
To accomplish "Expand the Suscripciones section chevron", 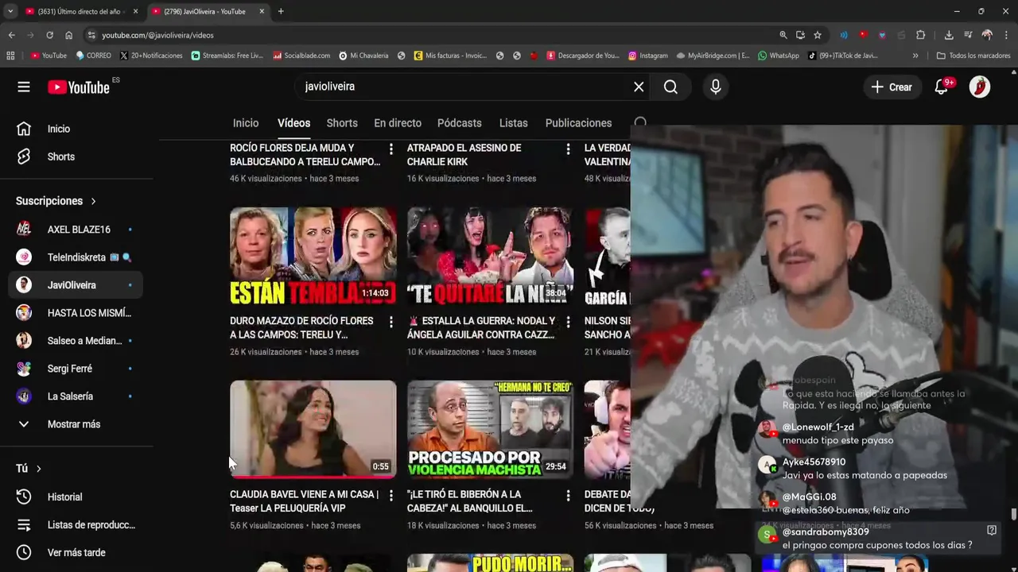I will tap(93, 201).
